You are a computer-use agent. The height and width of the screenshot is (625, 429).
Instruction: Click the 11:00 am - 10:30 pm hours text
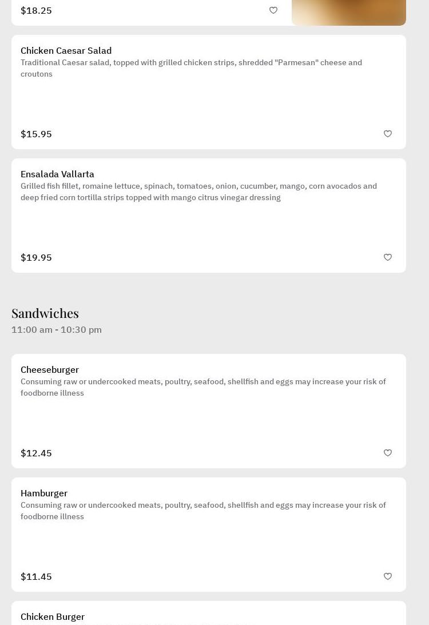(57, 329)
